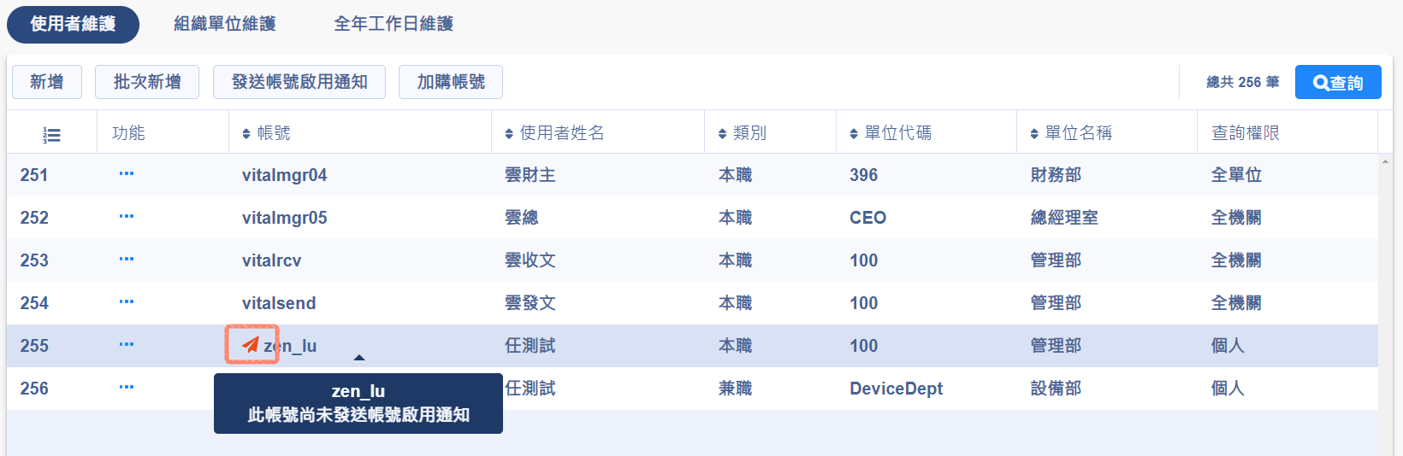Click the three dots for row 255
The height and width of the screenshot is (456, 1403).
coord(127,345)
